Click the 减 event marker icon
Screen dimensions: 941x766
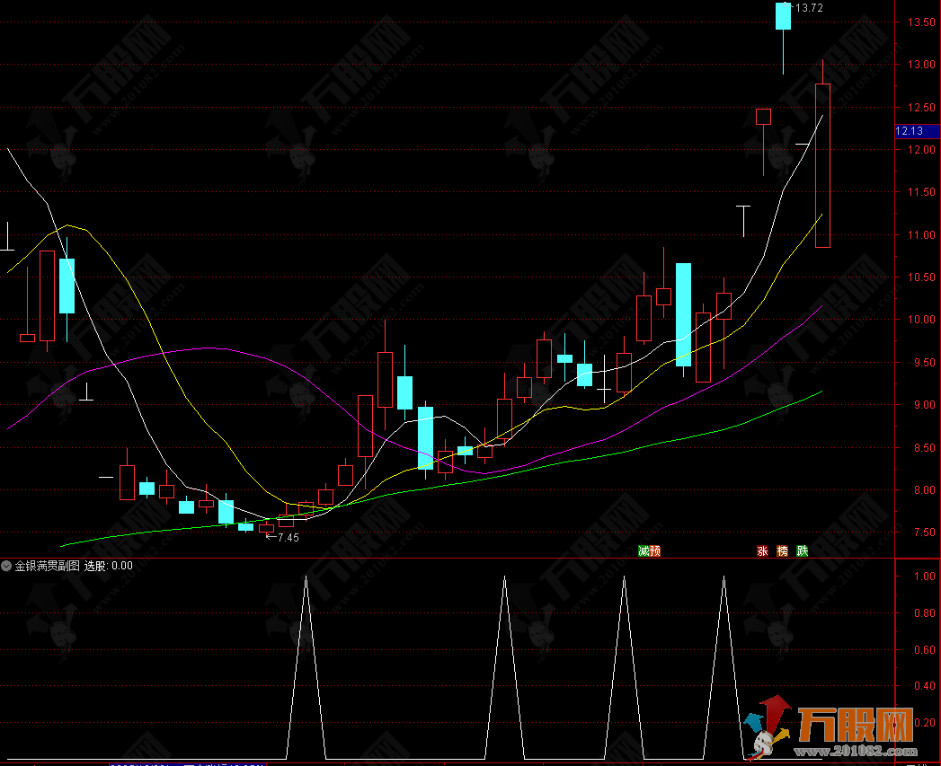[643, 550]
